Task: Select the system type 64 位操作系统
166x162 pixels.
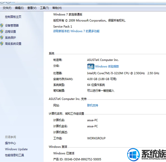Action: pos(96,85)
